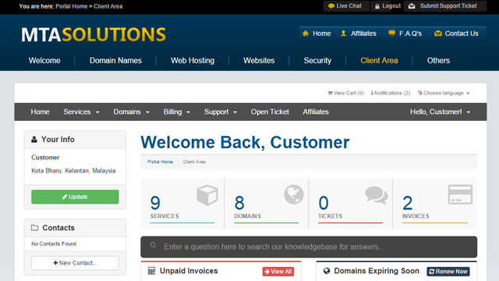Open the Welcome main navigation item
Screen dimensions: 499x281
[x=44, y=61]
